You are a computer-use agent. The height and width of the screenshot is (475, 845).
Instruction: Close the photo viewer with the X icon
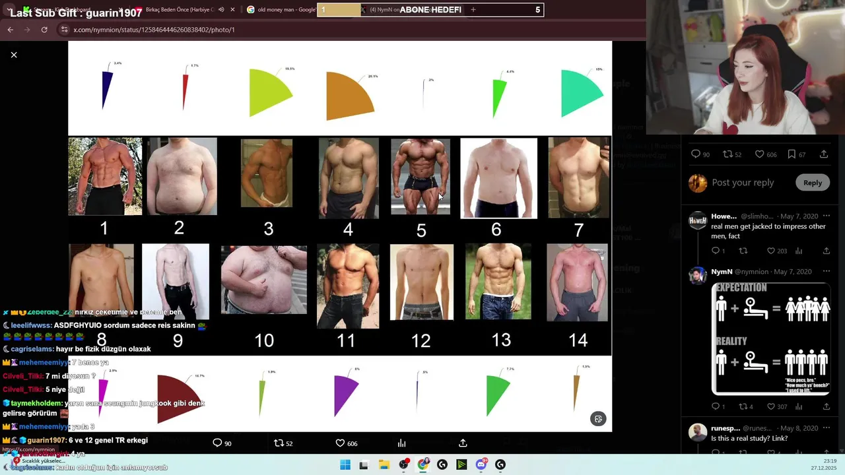[14, 55]
